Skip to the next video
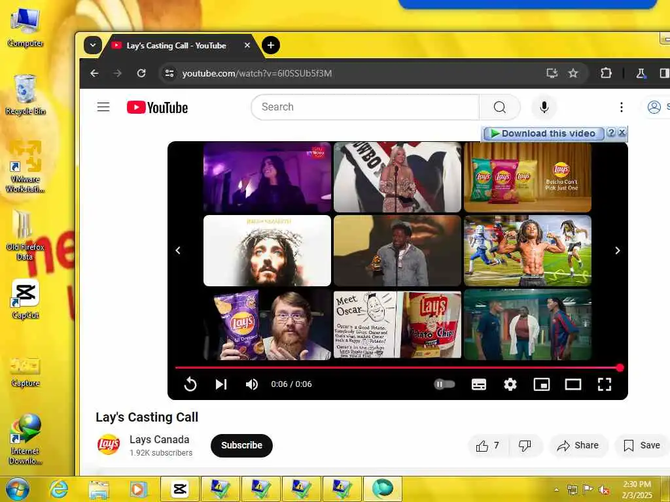 (x=221, y=384)
